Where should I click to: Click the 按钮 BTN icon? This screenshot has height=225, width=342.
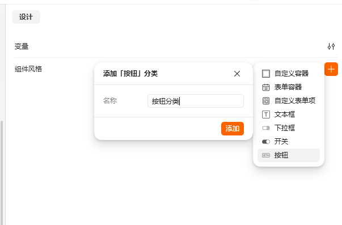pyautogui.click(x=266, y=155)
